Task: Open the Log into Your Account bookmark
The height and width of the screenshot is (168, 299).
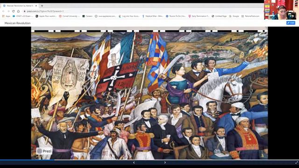Action: [129, 16]
